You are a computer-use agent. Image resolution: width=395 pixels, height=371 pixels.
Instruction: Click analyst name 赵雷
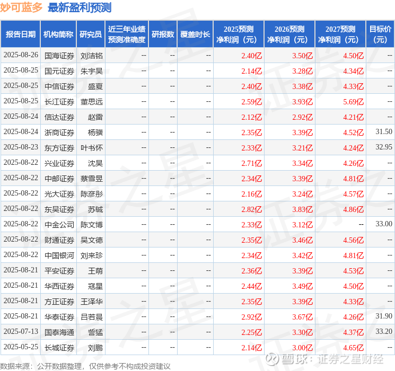click(95, 117)
